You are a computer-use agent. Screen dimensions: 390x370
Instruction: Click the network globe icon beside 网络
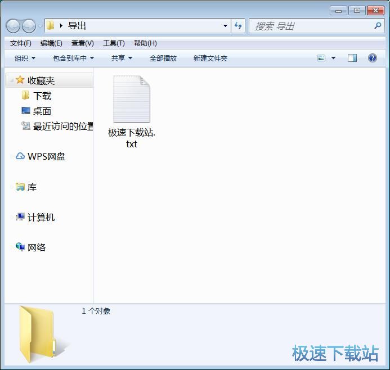[x=20, y=247]
